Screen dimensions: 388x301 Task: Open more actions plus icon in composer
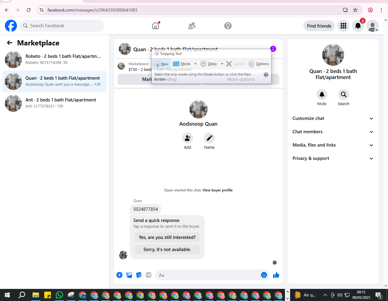tap(119, 275)
